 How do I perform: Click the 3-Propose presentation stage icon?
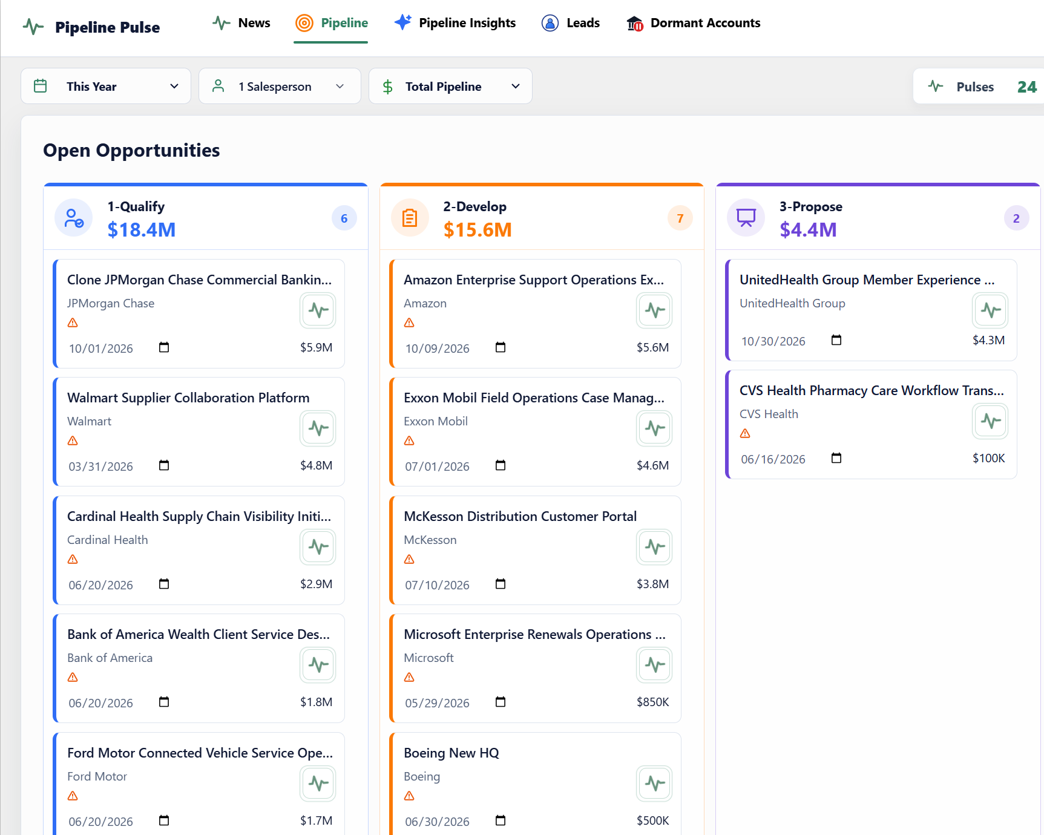(x=746, y=218)
